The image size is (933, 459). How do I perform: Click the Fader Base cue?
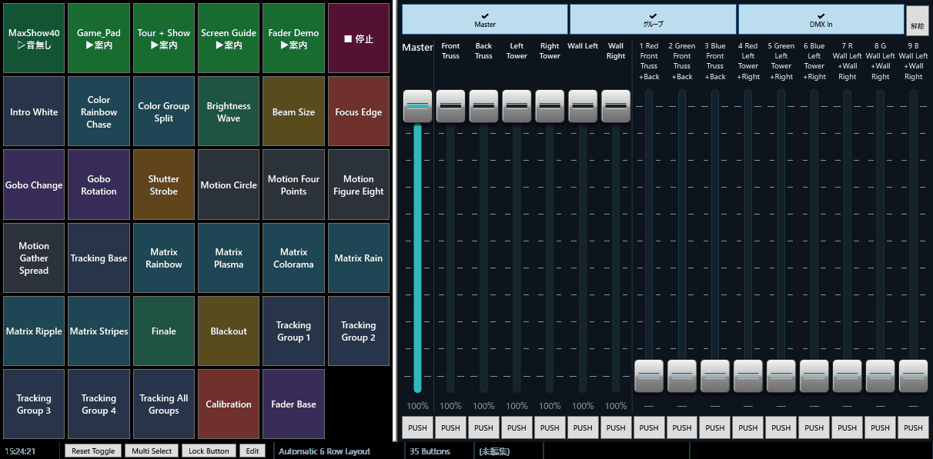[293, 404]
